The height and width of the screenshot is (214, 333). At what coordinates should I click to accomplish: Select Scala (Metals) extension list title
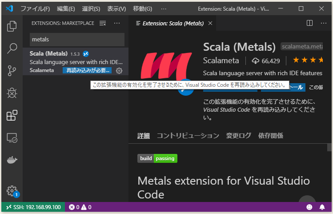point(48,53)
